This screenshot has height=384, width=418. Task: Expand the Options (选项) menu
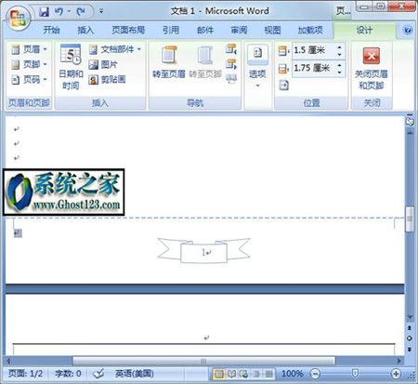tap(257, 67)
